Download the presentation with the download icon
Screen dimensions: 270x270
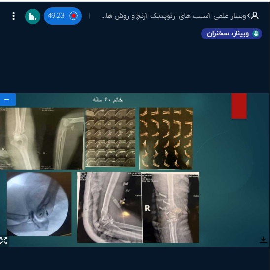tap(263, 240)
